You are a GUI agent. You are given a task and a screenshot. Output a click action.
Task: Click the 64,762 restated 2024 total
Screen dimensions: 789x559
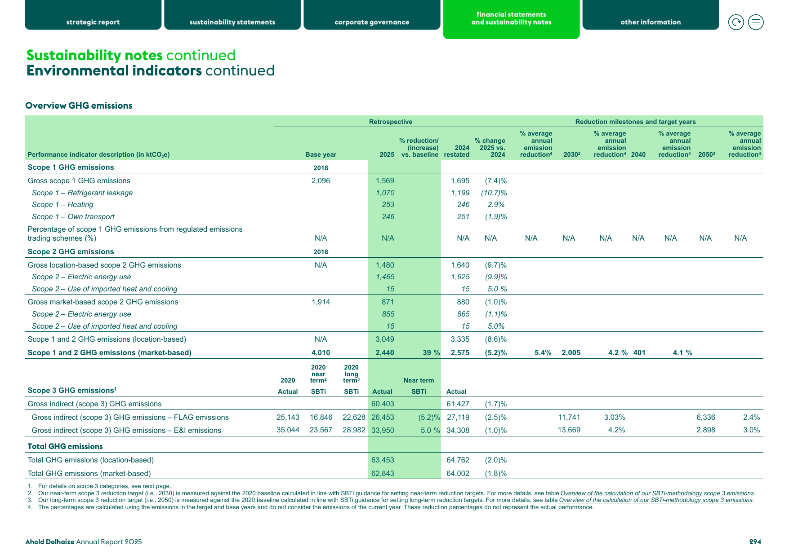pos(458,460)
